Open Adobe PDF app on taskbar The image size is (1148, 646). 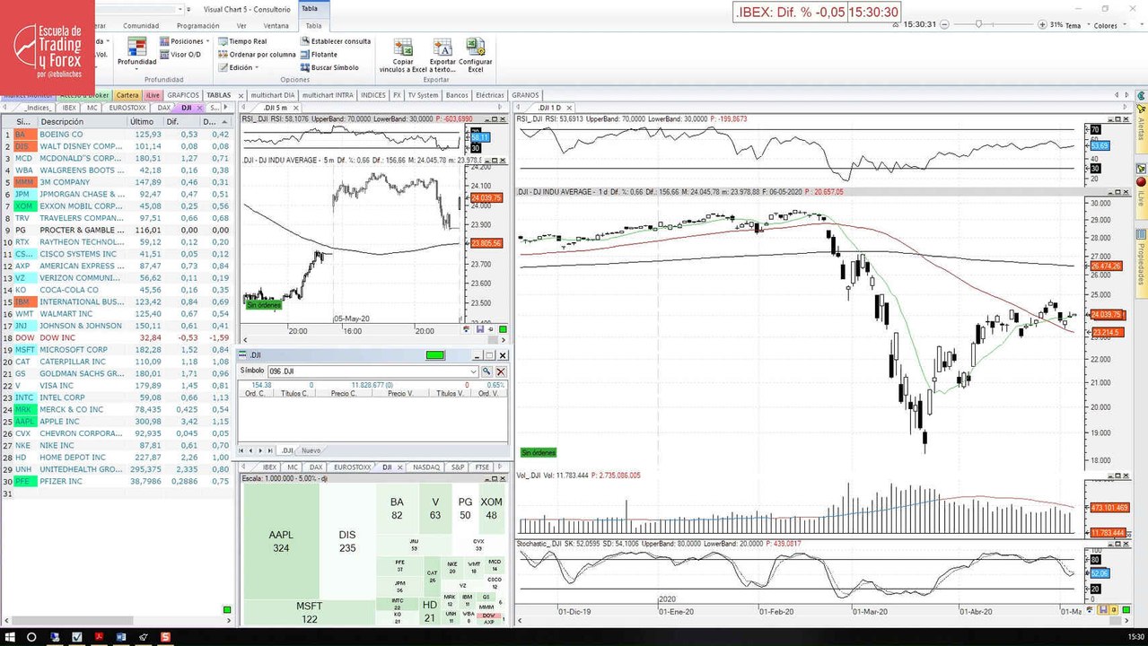[99, 637]
